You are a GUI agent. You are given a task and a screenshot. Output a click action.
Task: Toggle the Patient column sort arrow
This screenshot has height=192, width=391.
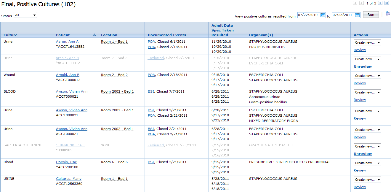click(x=94, y=35)
